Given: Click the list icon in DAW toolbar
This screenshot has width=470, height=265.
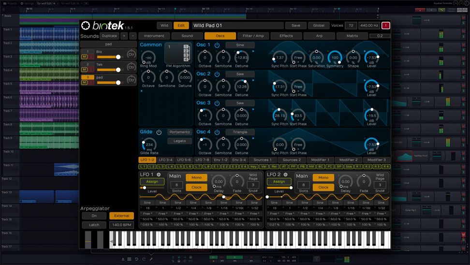Looking at the screenshot, I should click(129, 259).
